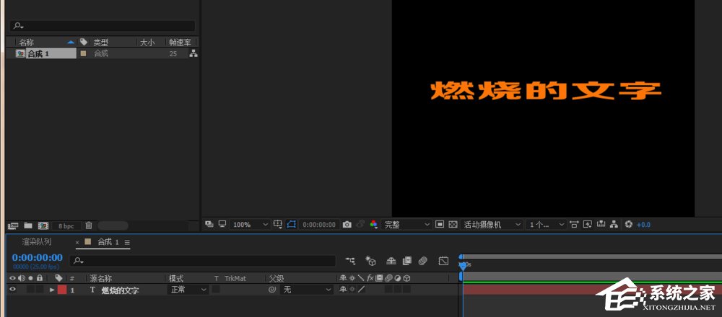Click the graph editor icon in timeline

click(x=443, y=260)
